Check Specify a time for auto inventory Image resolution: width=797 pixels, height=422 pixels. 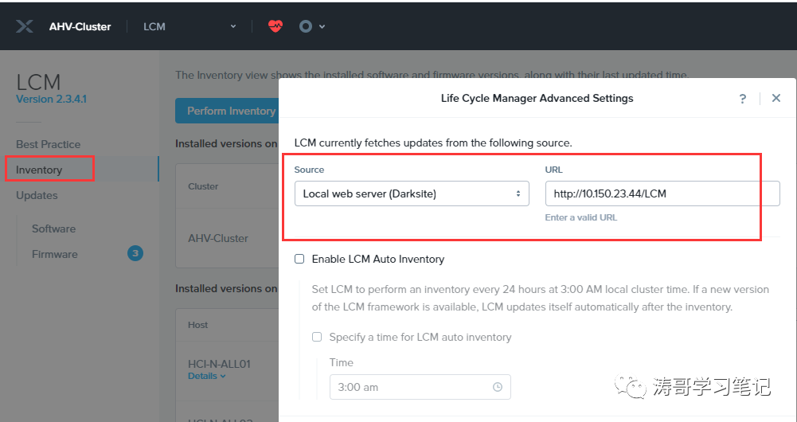click(317, 337)
